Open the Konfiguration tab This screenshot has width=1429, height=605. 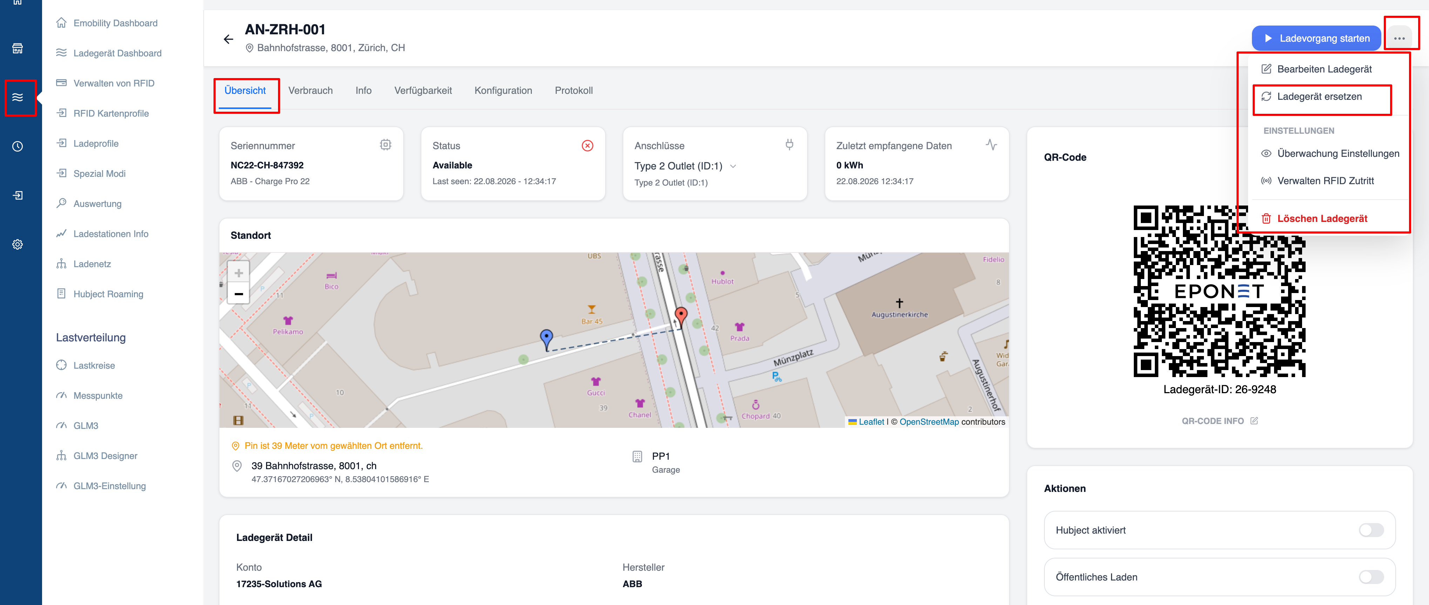(x=503, y=90)
